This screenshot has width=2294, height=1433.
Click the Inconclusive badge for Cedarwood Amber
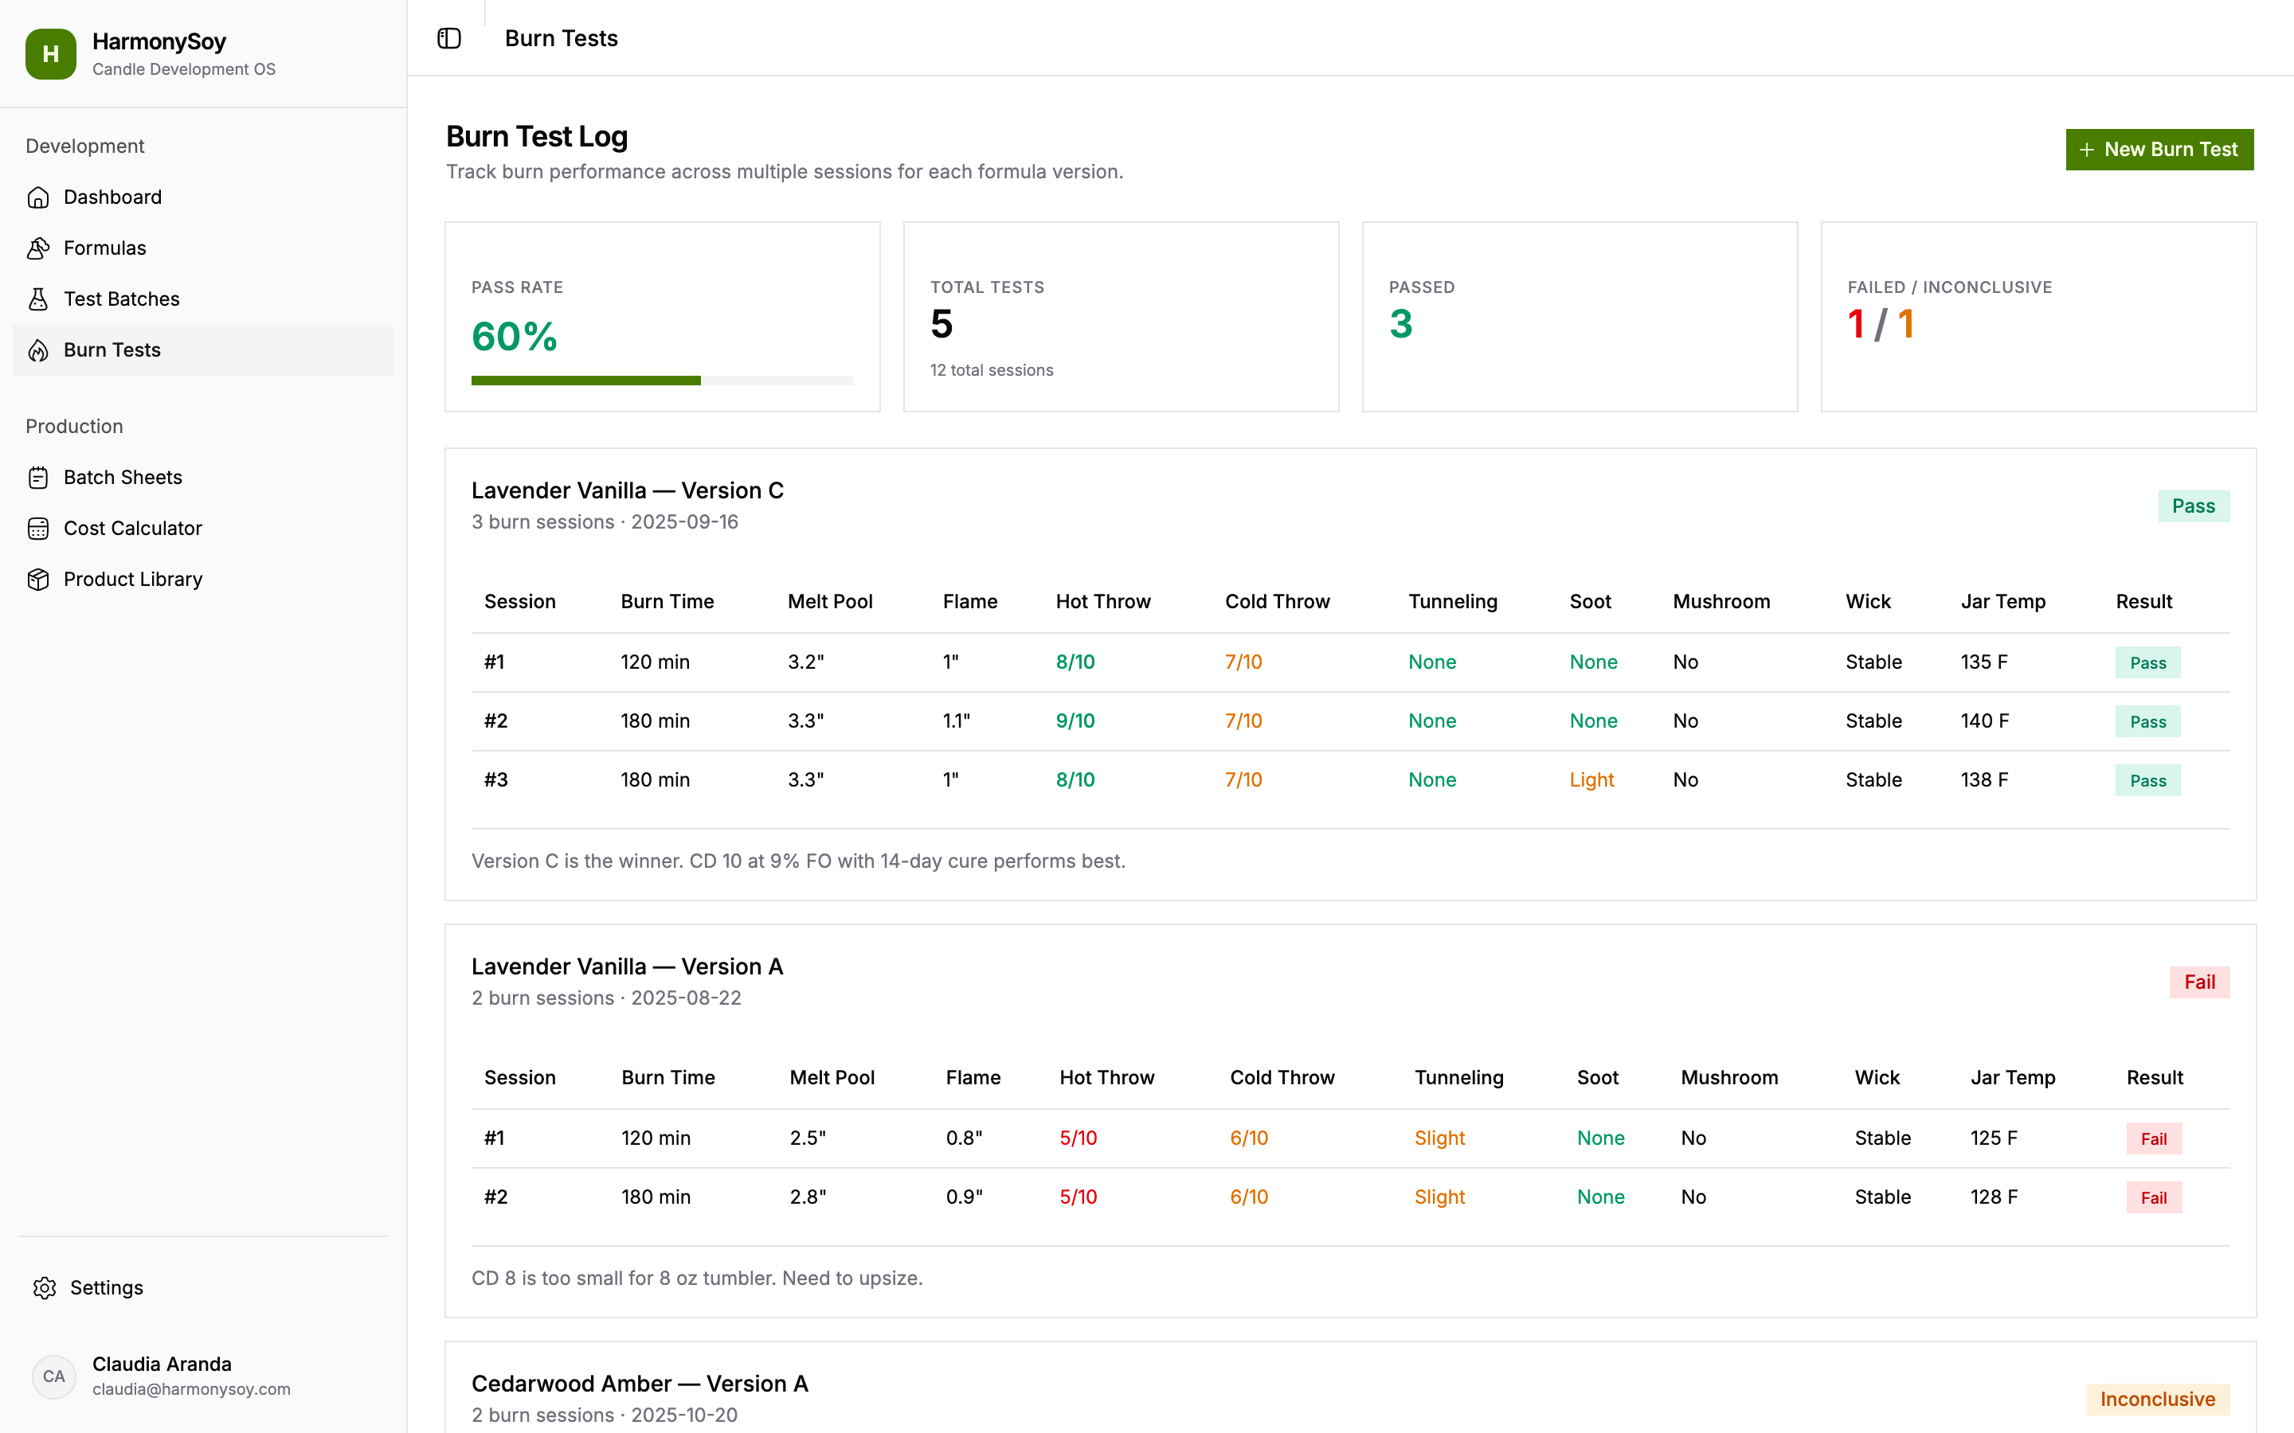tap(2156, 1399)
